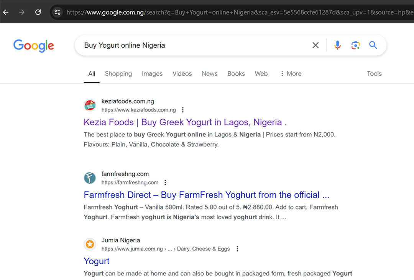
Task: Click the Farmfresh Yoghurt Vanilla 500ml snippet
Action: 211,212
